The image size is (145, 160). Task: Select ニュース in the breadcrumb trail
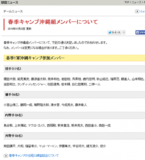(136, 2)
